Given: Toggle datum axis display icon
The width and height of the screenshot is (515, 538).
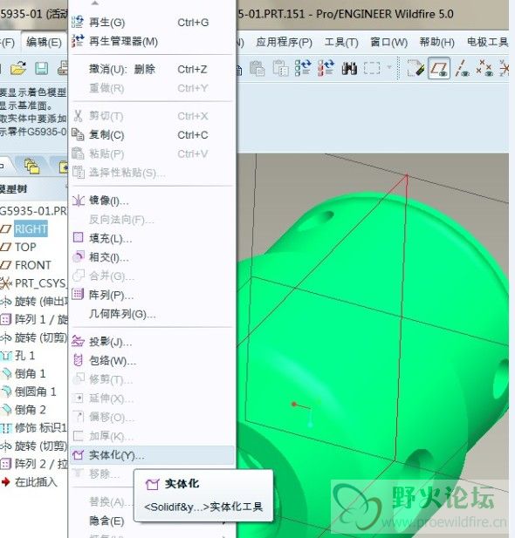Looking at the screenshot, I should tap(462, 68).
